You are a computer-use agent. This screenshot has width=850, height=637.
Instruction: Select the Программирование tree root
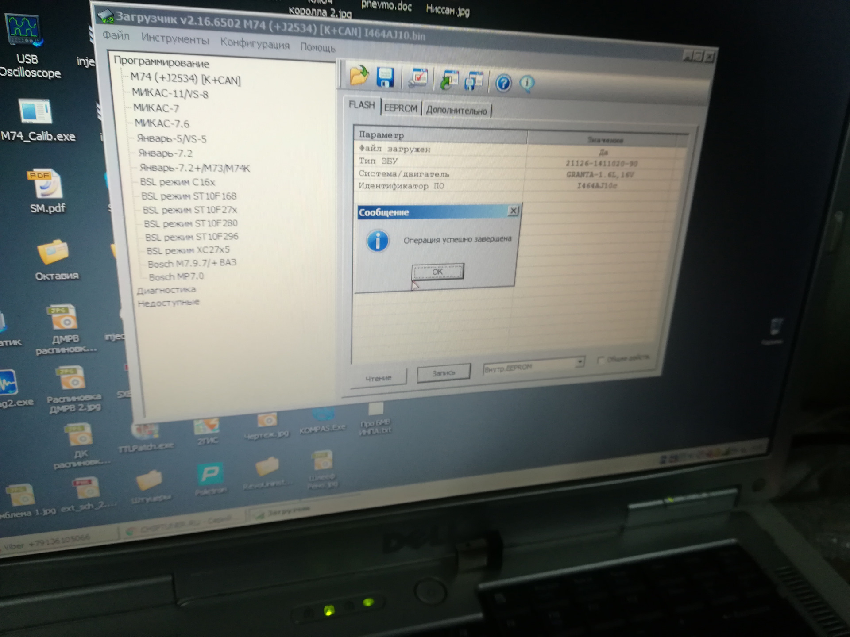coord(161,62)
